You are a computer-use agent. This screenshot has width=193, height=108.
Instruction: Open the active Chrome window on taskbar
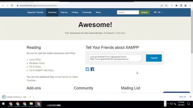click(38, 104)
